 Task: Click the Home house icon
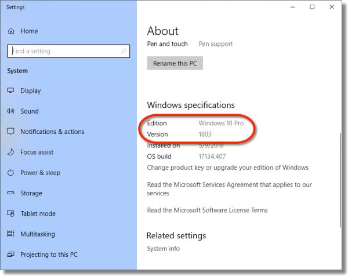coord(11,31)
